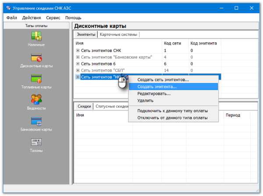Switch to the Карточные системы tab

tap(119, 35)
